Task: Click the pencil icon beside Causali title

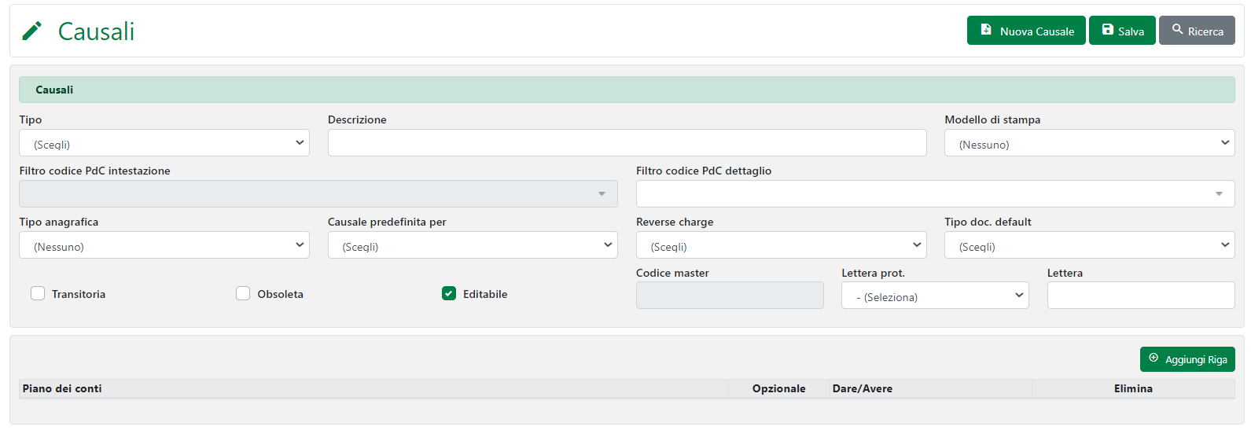Action: (x=32, y=31)
